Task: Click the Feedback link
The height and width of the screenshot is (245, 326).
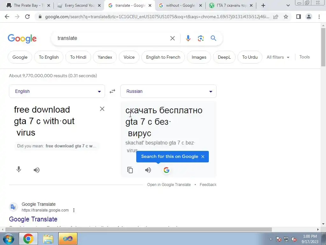Action: pyautogui.click(x=208, y=185)
